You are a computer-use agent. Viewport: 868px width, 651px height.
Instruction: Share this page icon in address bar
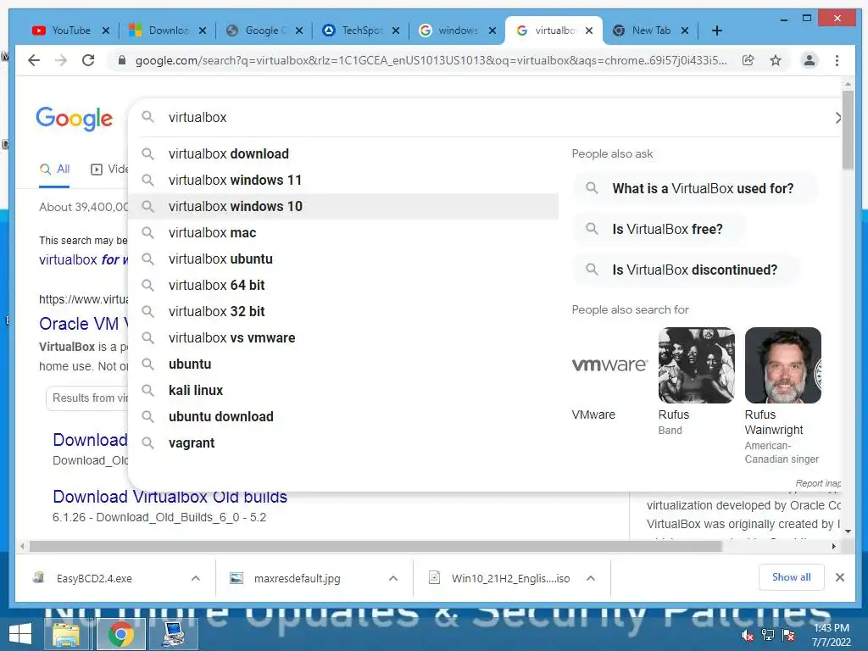click(748, 60)
